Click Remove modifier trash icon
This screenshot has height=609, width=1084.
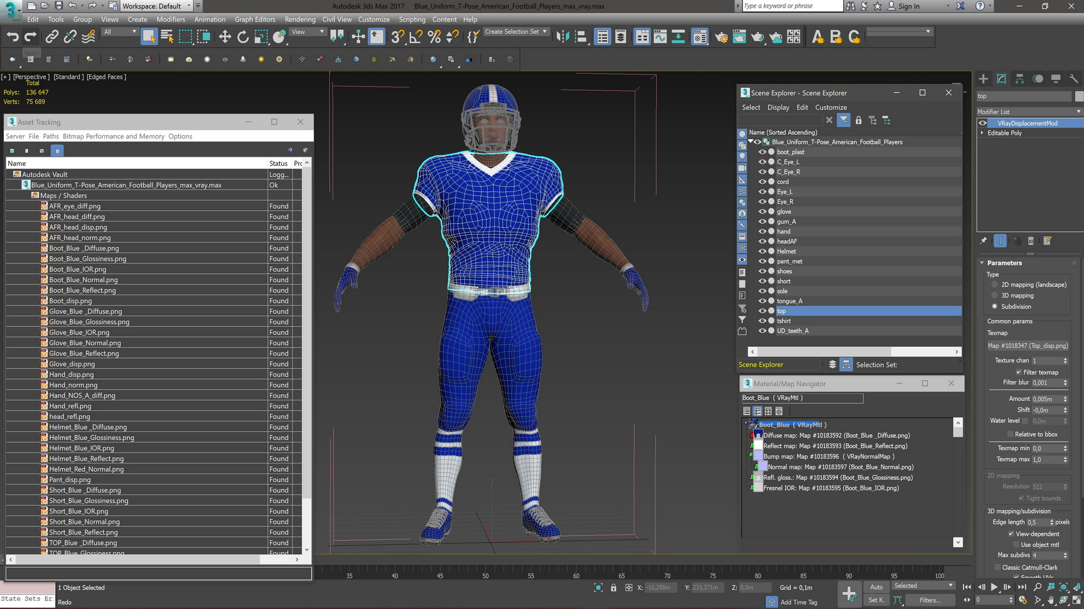tap(1031, 241)
